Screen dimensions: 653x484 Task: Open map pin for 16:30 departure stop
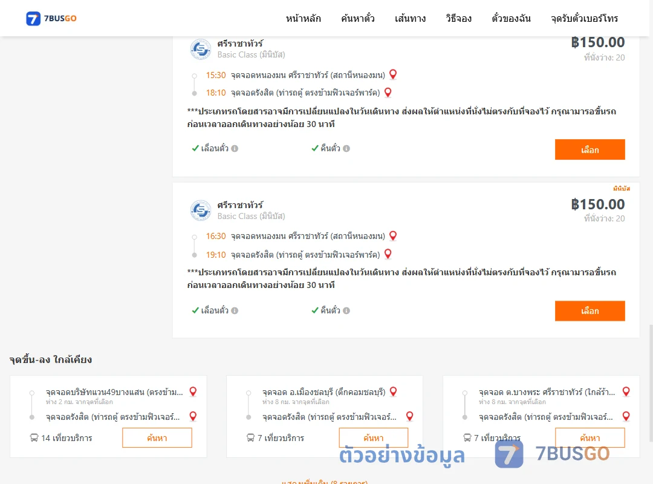[393, 236]
